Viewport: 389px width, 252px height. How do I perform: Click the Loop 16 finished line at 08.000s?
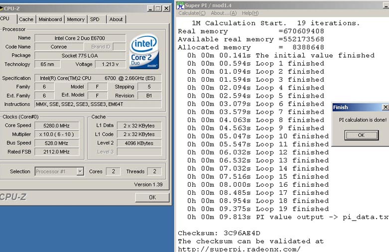pyautogui.click(x=258, y=185)
